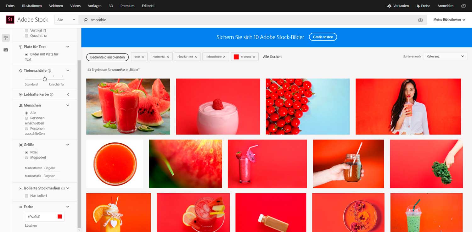Viewport: 472px width, 232px height.
Task: Collapse the Tiefenschärfe section chevron
Action: coord(68,71)
